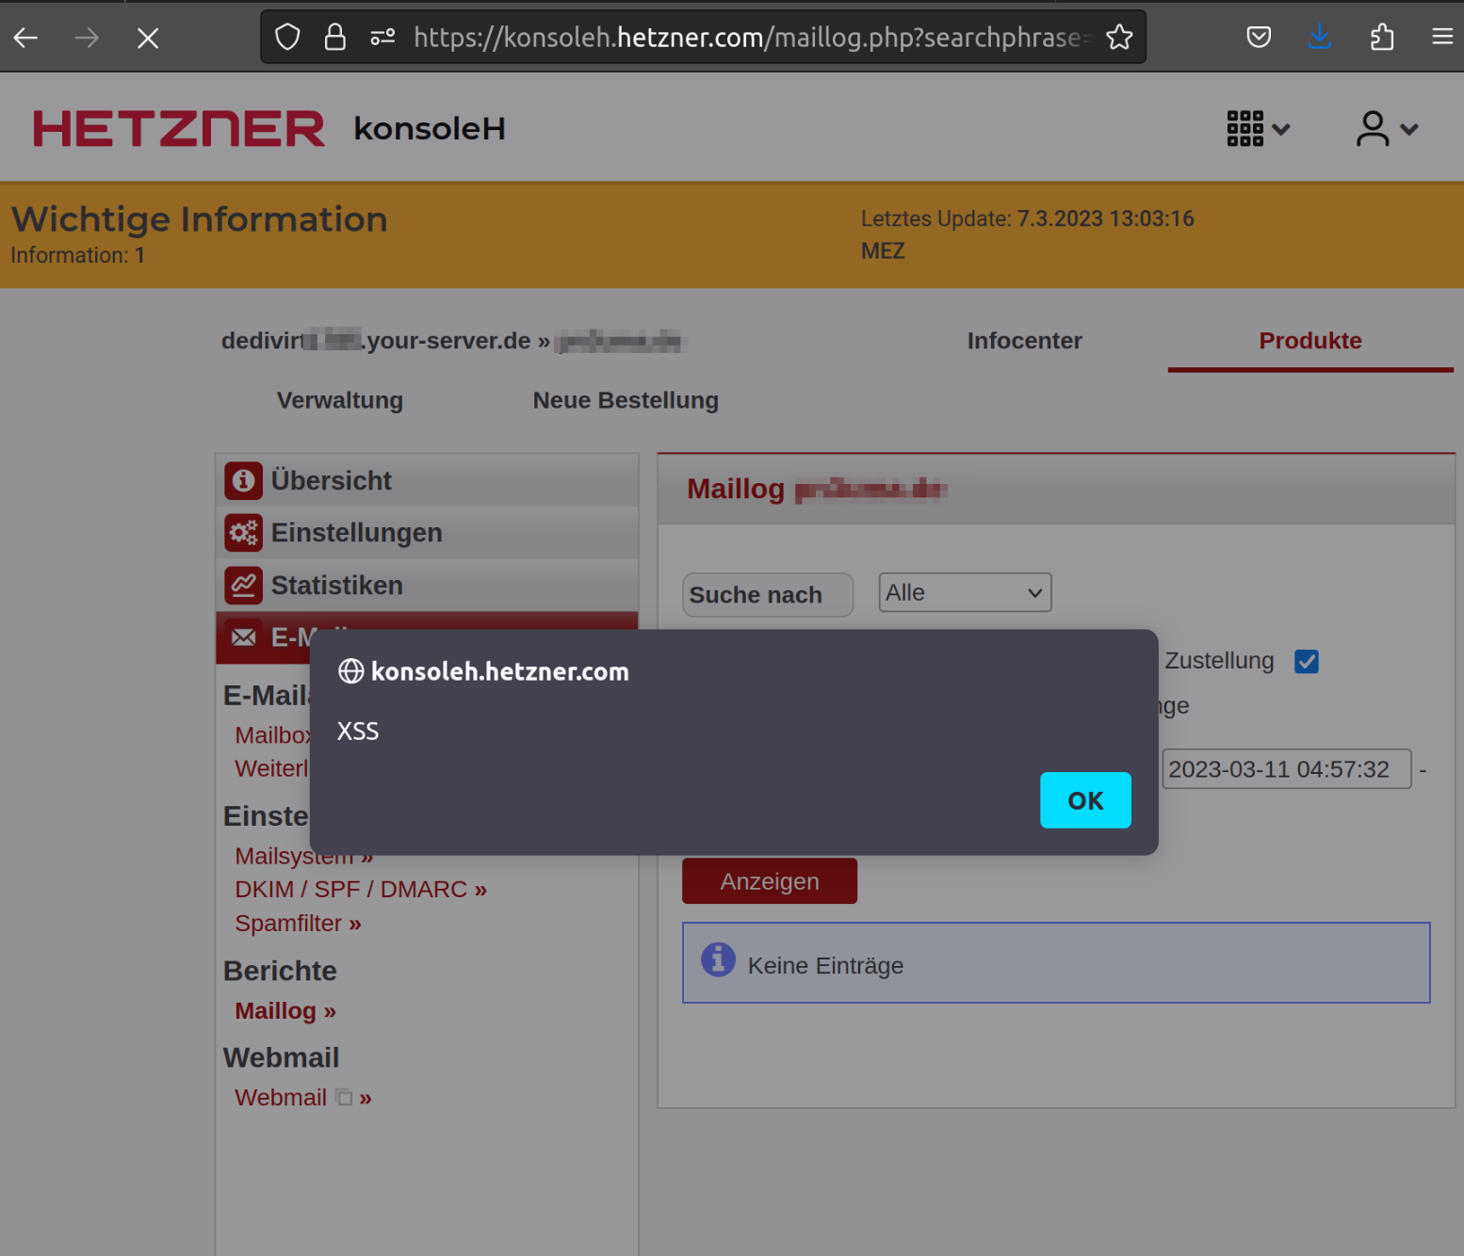
Task: Save page to Pocket icon
Action: tap(1259, 38)
